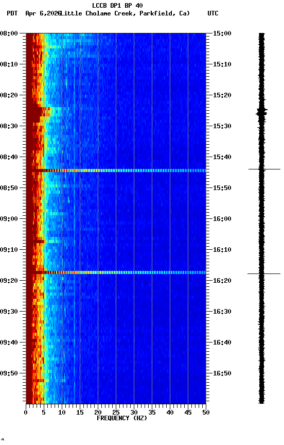Click the 09:50 PDT time label
The width and height of the screenshot is (284, 445).
pos(9,373)
